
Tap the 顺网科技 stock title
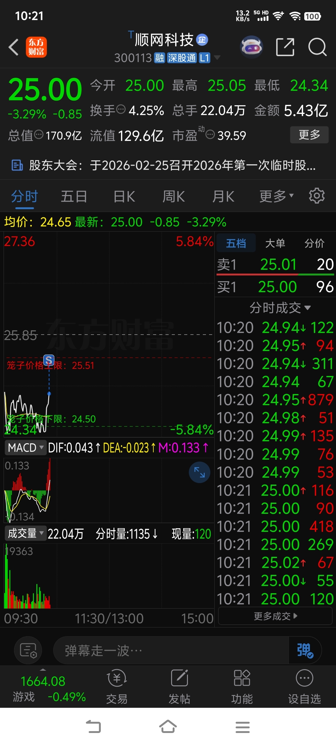164,40
